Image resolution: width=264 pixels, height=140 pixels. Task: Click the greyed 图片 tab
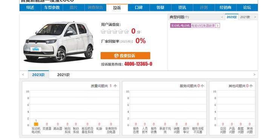coord(74,8)
